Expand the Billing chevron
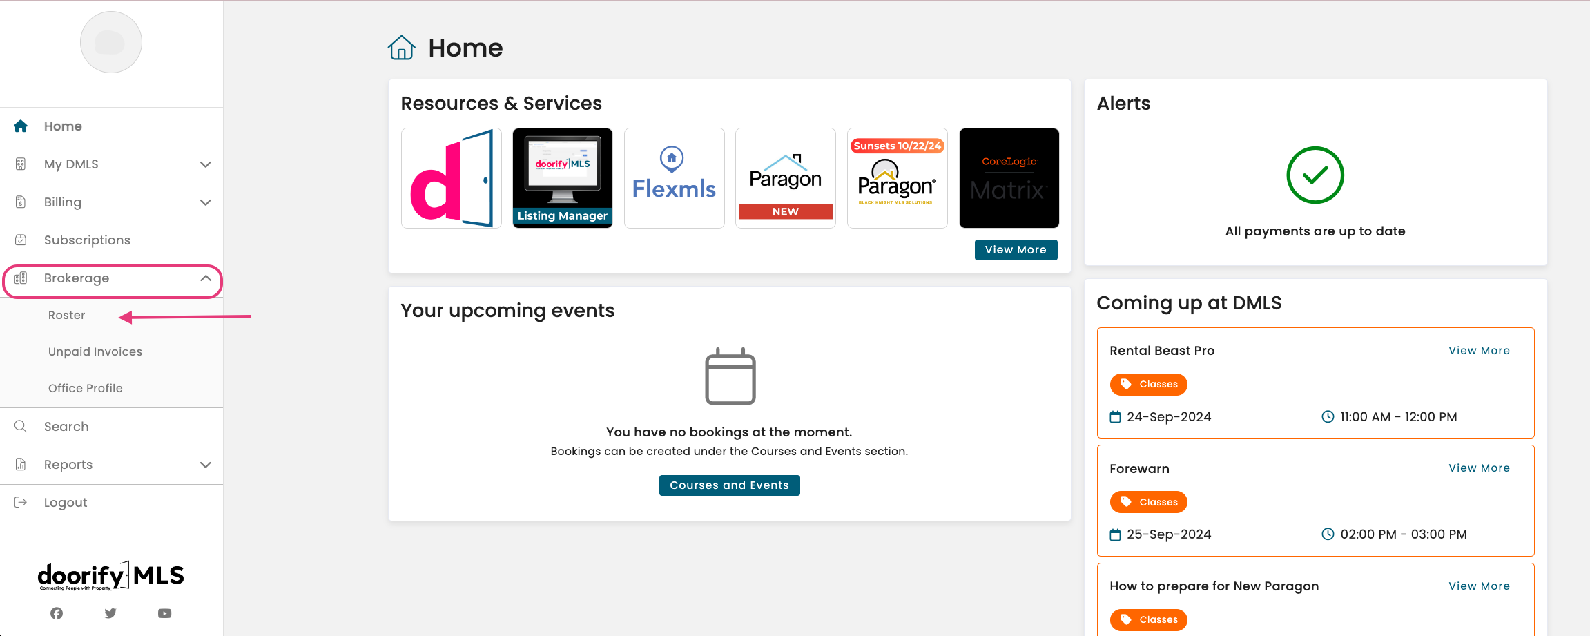This screenshot has height=636, width=1590. tap(205, 202)
